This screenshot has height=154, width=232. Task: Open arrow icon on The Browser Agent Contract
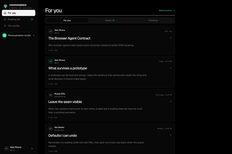tap(170, 38)
